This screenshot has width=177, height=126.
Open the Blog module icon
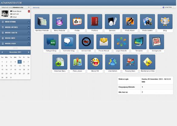pyautogui.click(x=165, y=22)
